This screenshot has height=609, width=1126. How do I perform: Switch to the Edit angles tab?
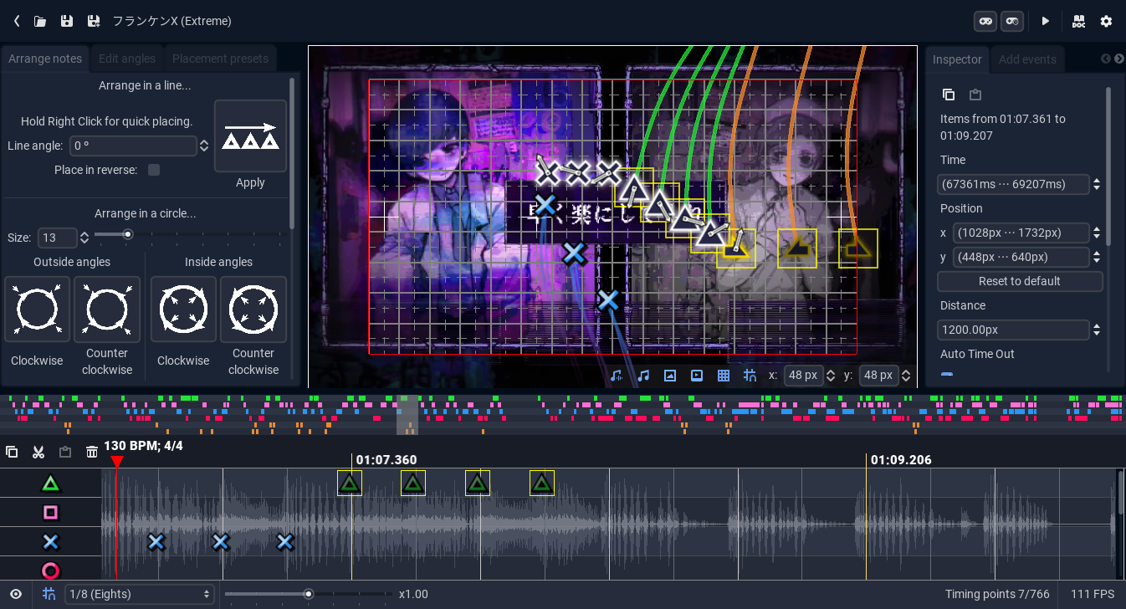(x=127, y=59)
